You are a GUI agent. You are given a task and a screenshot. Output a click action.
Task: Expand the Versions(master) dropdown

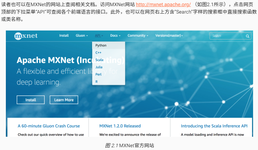point(169,35)
